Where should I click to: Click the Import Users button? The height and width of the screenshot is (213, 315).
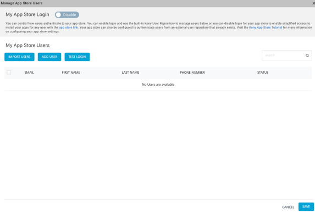tap(19, 57)
